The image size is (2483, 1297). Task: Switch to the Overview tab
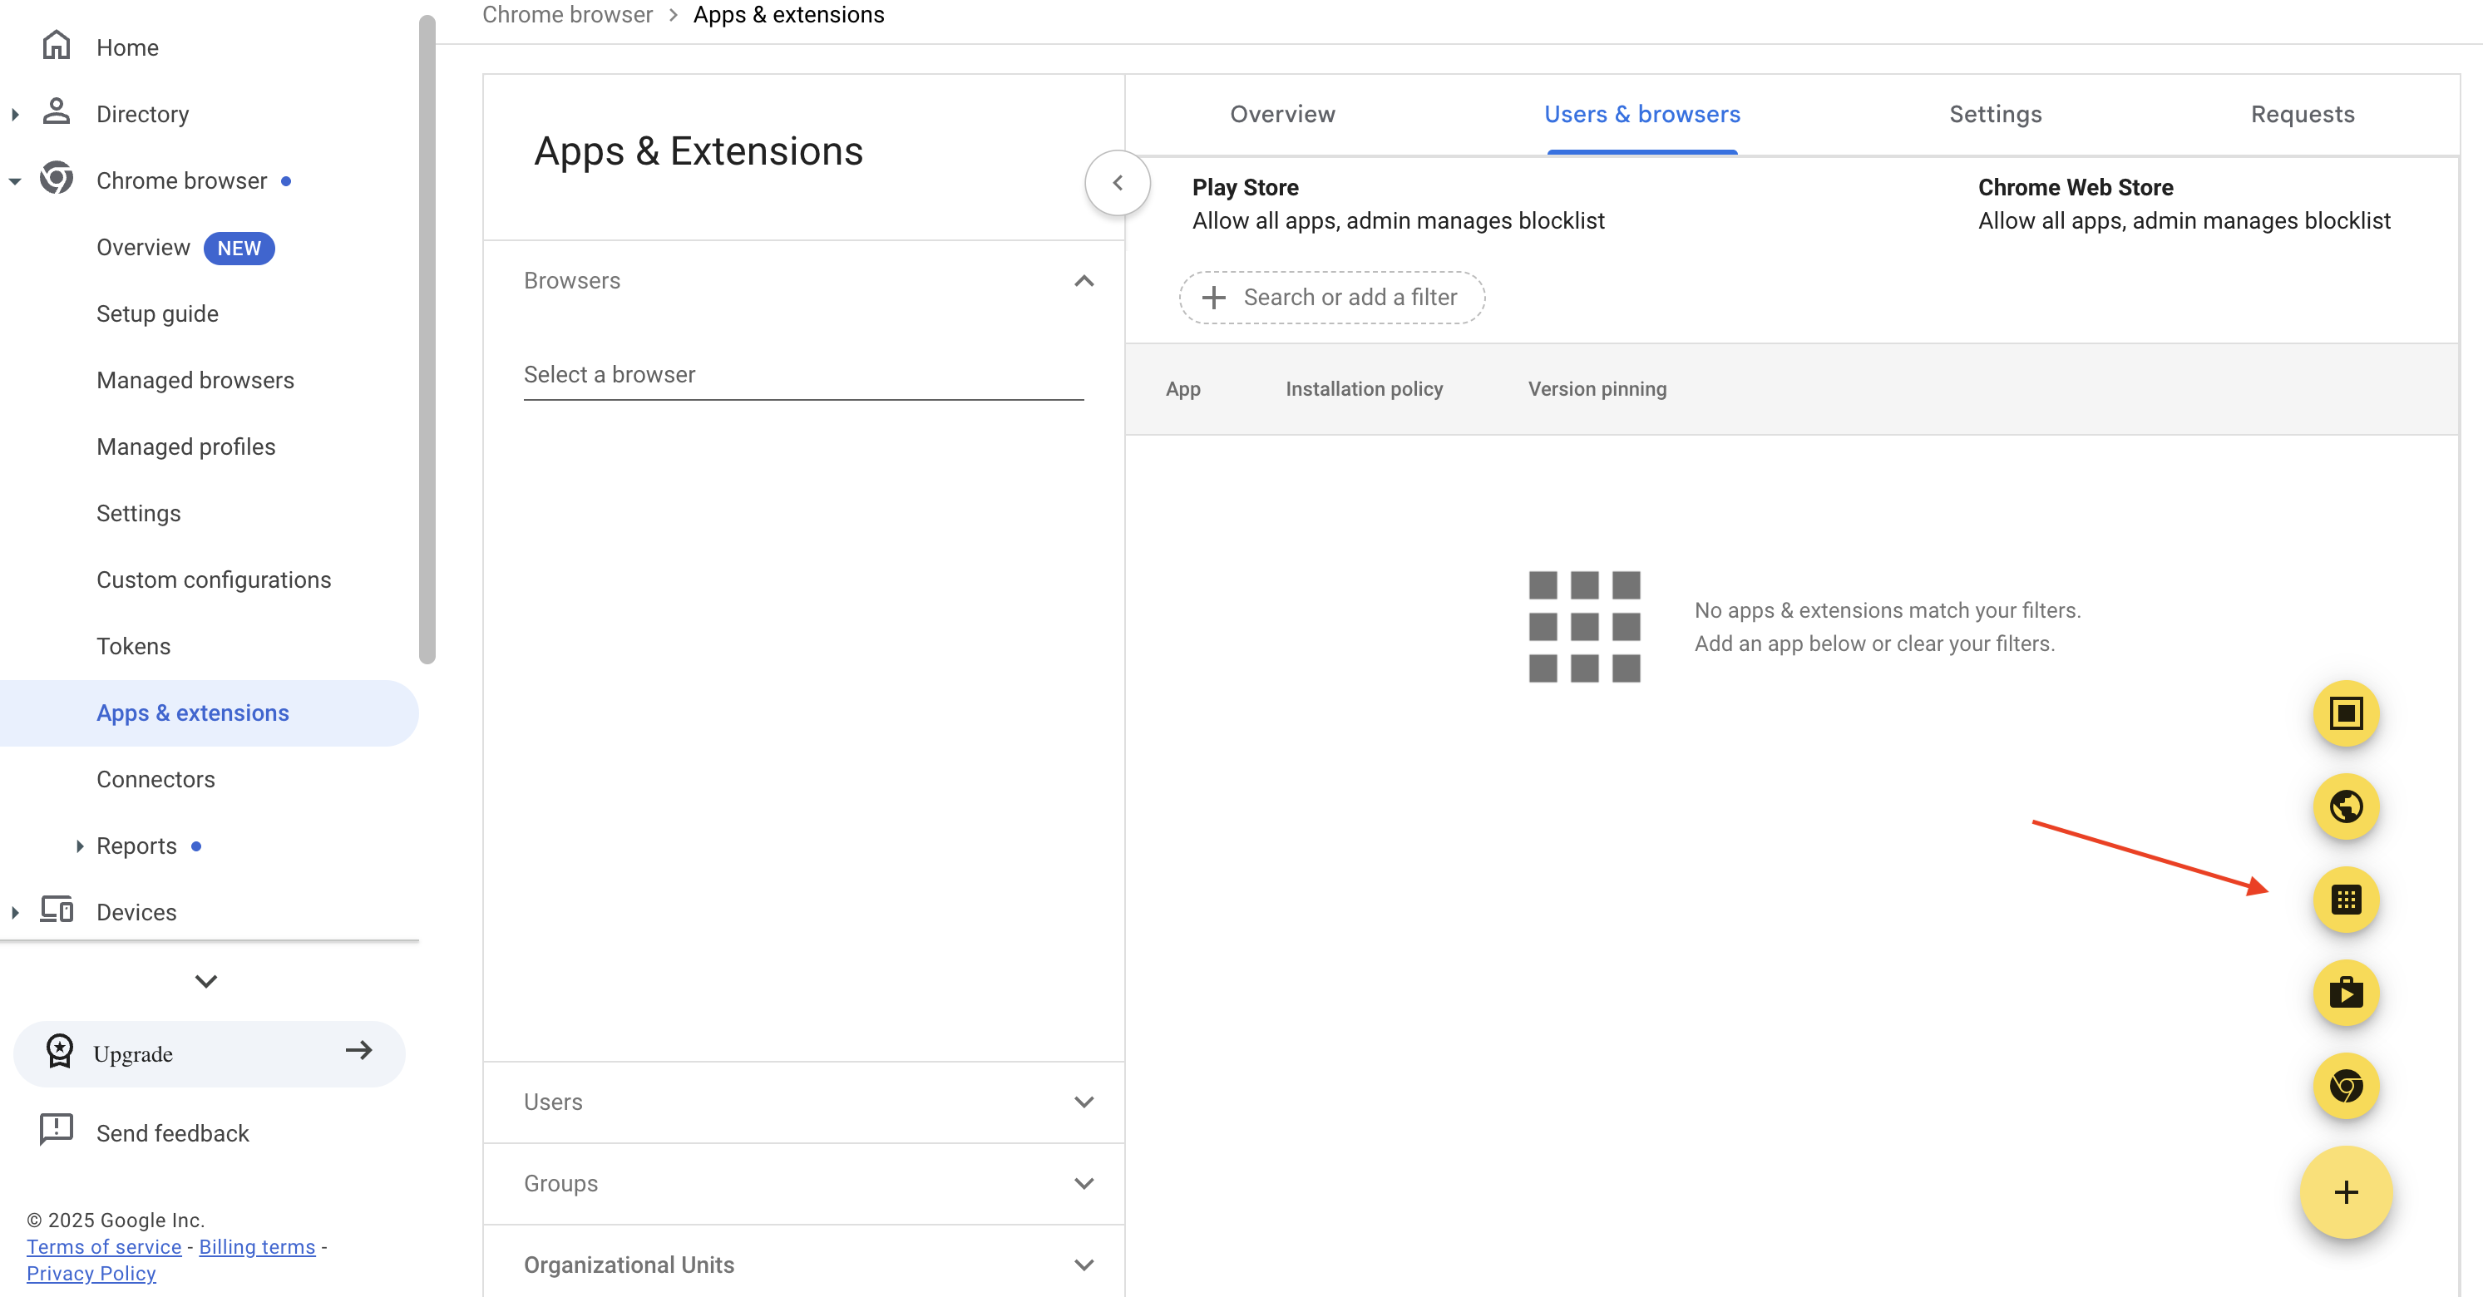(x=1282, y=114)
